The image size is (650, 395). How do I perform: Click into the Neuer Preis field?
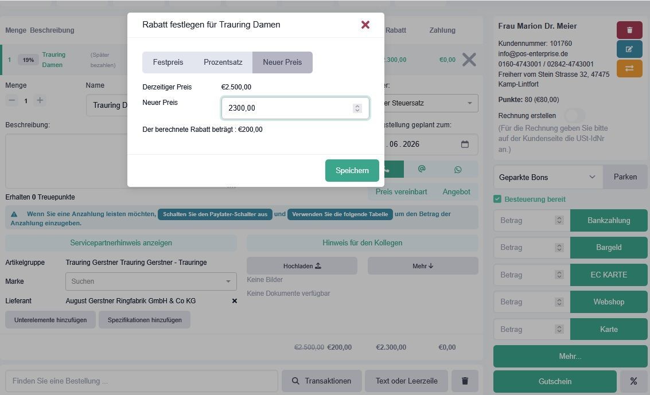coord(295,108)
